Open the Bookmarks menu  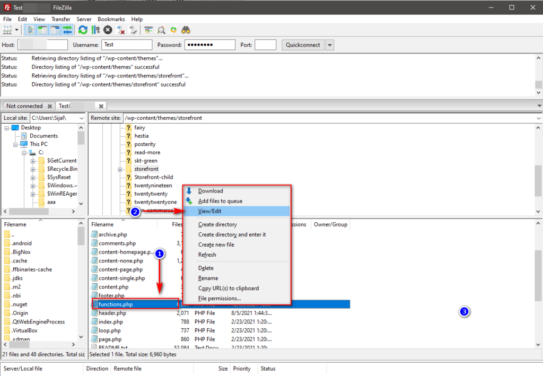point(111,19)
